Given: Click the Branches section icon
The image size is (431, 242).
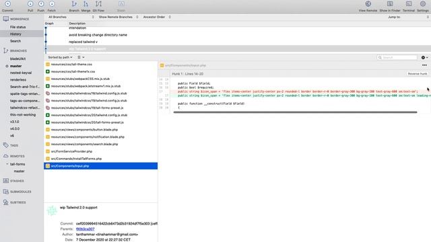Looking at the screenshot, I should [6, 50].
